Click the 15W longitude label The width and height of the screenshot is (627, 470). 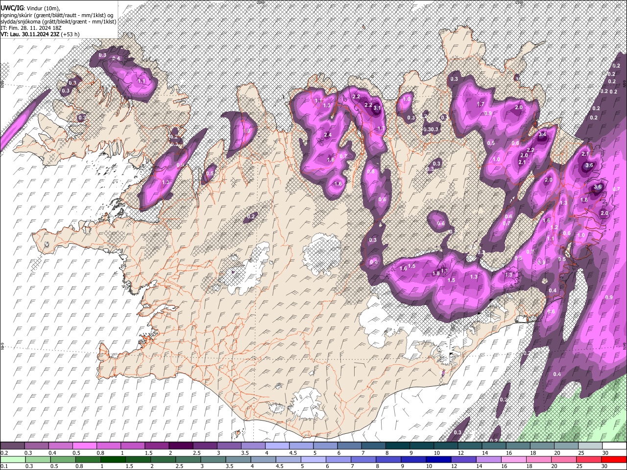pos(519,2)
